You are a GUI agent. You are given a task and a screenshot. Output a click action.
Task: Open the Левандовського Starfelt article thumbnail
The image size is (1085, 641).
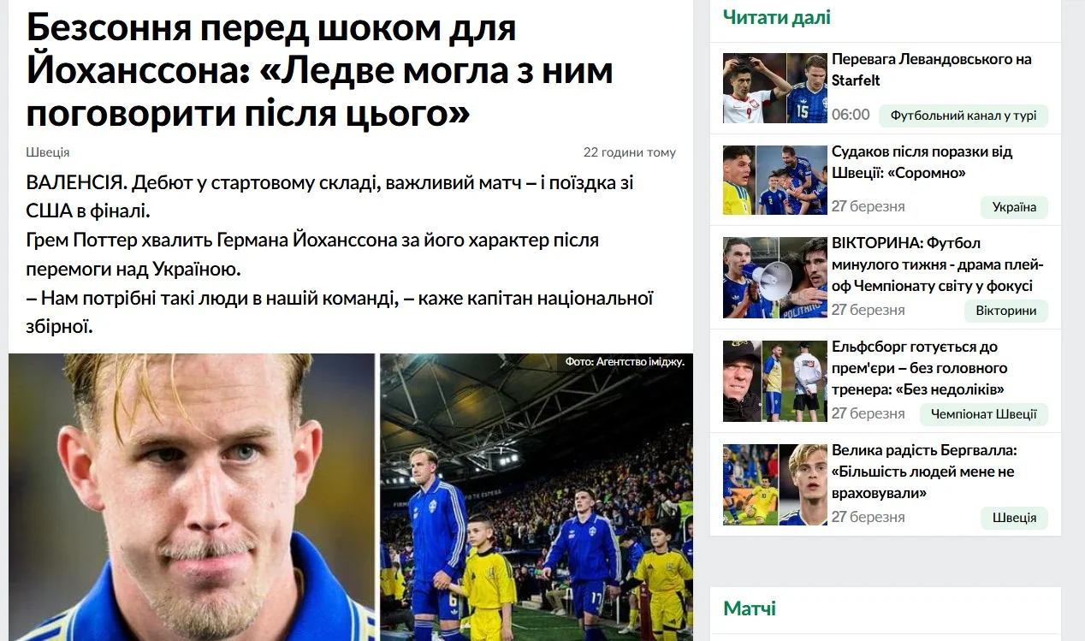click(x=775, y=88)
